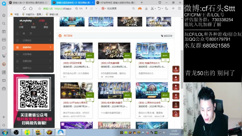Click the floating red speaker button
Image resolution: width=242 pixels, height=136 pixels.
pyautogui.click(x=176, y=96)
